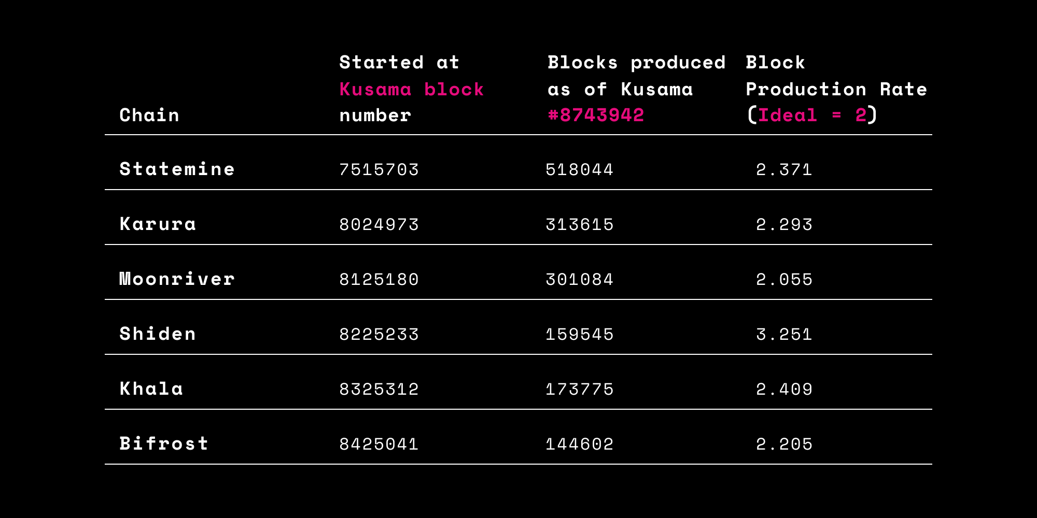Click the Karura chain name
Screen dimensions: 1037x518
pyautogui.click(x=158, y=224)
